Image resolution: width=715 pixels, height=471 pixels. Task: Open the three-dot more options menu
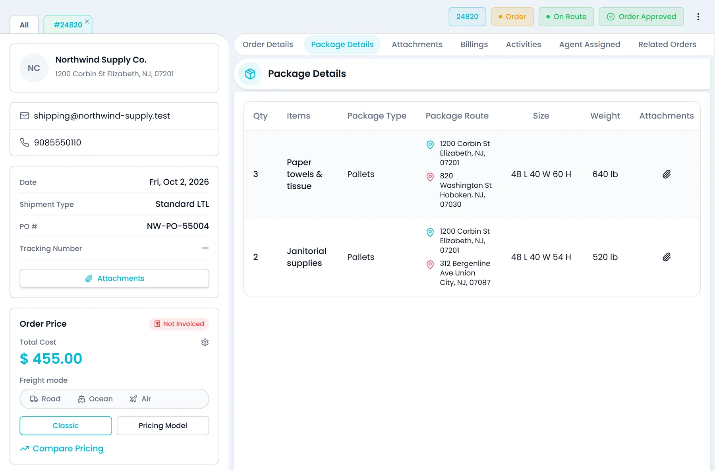point(698,17)
